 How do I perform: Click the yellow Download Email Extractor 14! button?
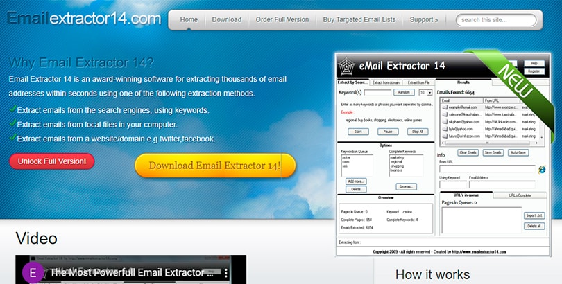(x=215, y=166)
